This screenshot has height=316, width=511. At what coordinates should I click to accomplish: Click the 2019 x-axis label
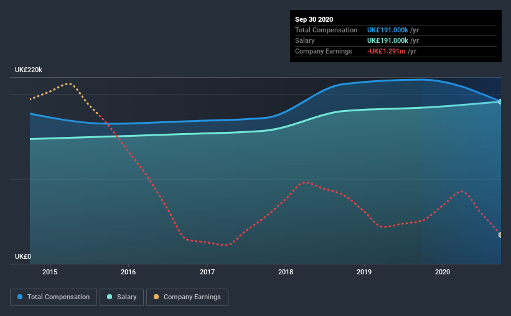(x=364, y=272)
